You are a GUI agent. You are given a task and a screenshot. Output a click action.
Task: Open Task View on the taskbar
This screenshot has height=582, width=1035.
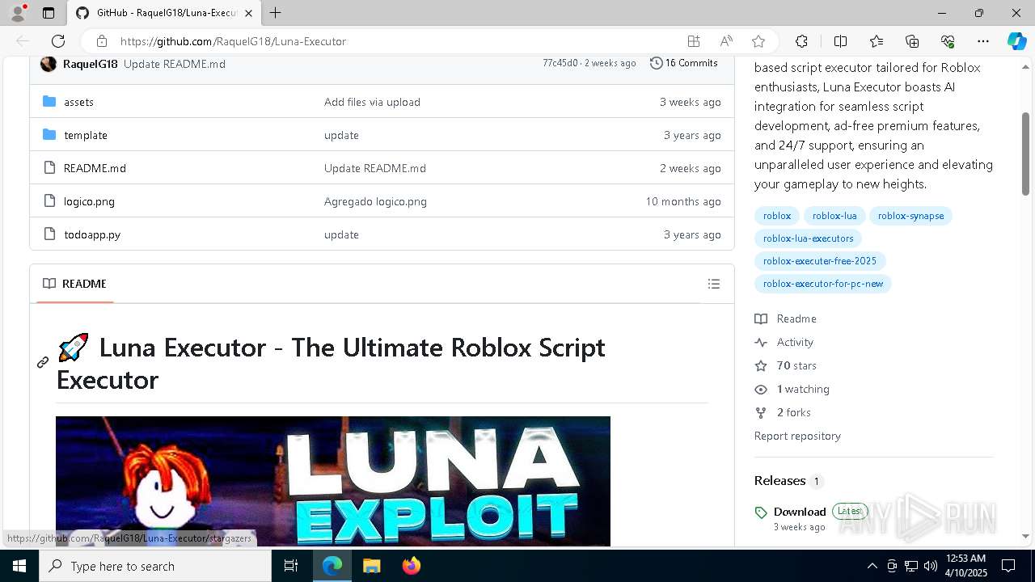click(x=291, y=566)
